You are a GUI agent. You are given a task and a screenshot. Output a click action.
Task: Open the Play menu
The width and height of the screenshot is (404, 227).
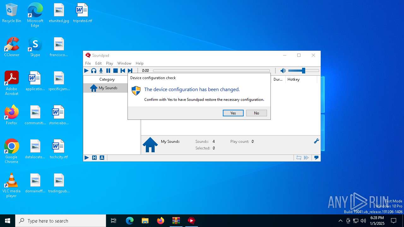(110, 63)
